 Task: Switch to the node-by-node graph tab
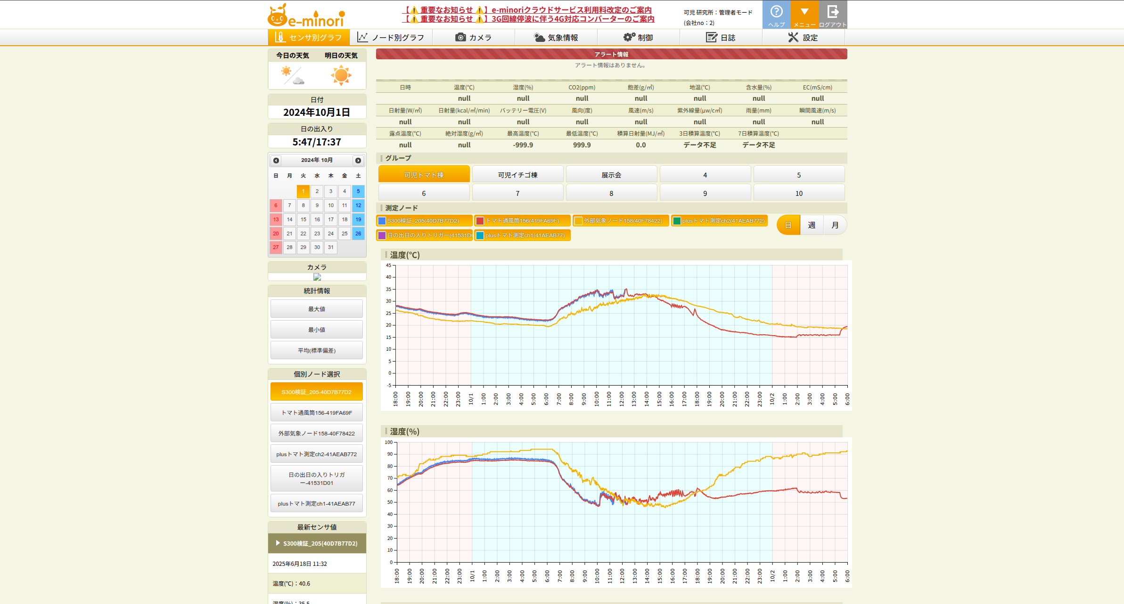pos(391,38)
